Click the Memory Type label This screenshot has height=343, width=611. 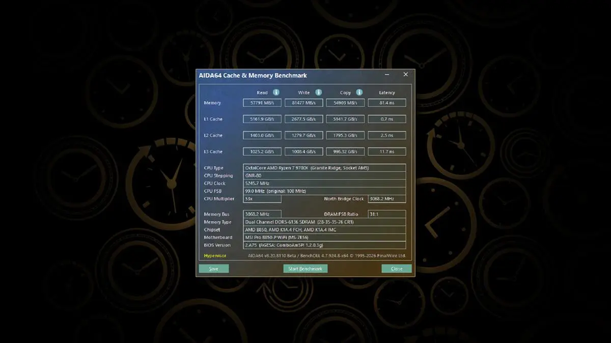[x=217, y=222]
